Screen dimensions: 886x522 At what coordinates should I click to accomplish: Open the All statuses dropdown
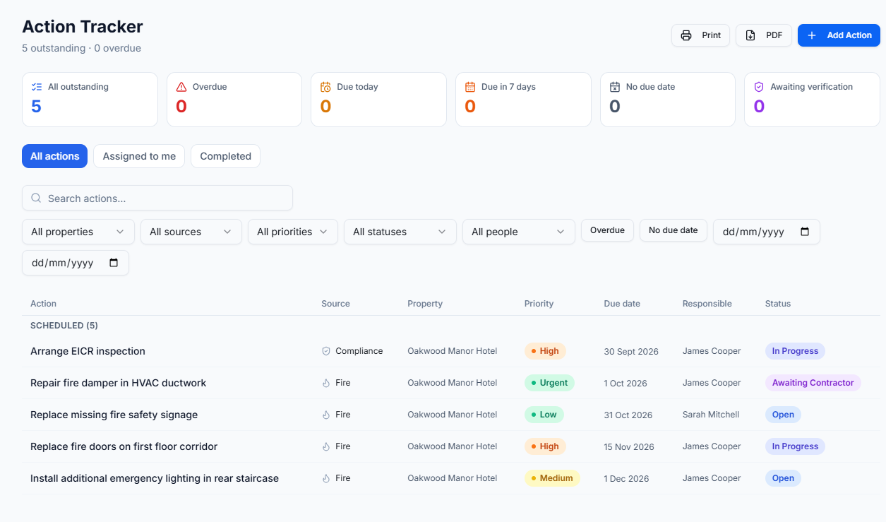[x=400, y=232]
